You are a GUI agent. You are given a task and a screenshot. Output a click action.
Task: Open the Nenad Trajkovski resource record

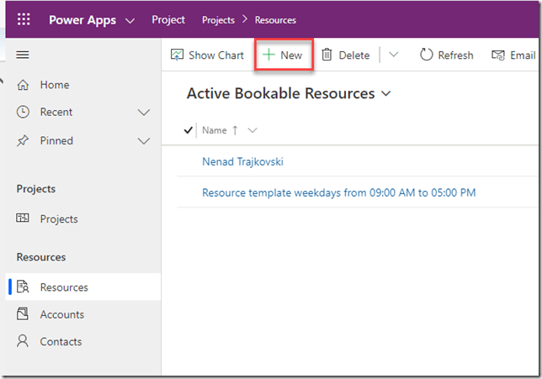click(248, 161)
